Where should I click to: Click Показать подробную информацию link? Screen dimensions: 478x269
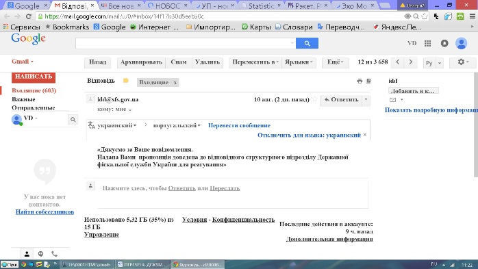pyautogui.click(x=431, y=110)
